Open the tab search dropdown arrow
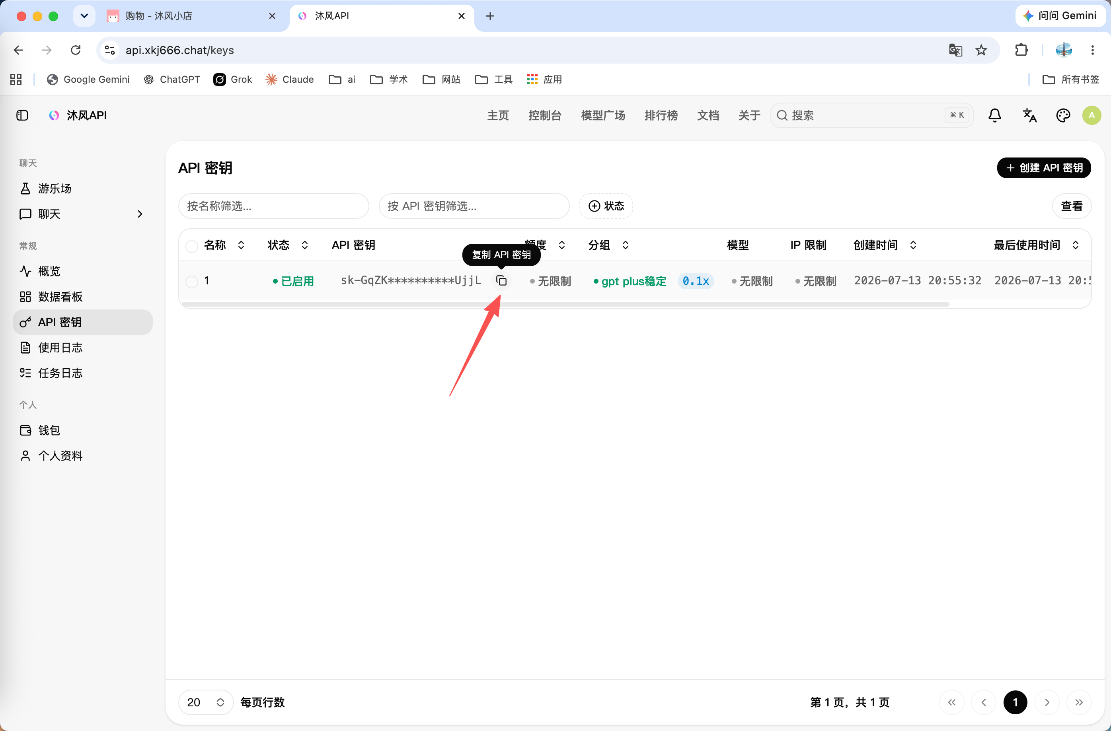This screenshot has height=731, width=1111. coord(84,16)
